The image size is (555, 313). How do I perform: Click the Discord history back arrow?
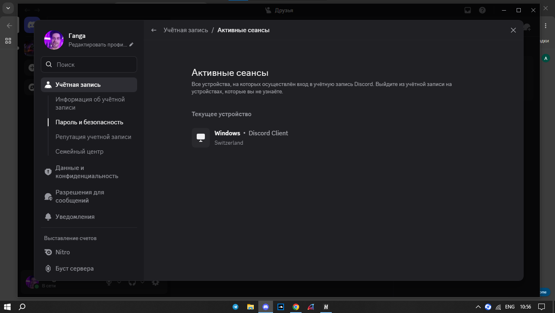(x=27, y=10)
